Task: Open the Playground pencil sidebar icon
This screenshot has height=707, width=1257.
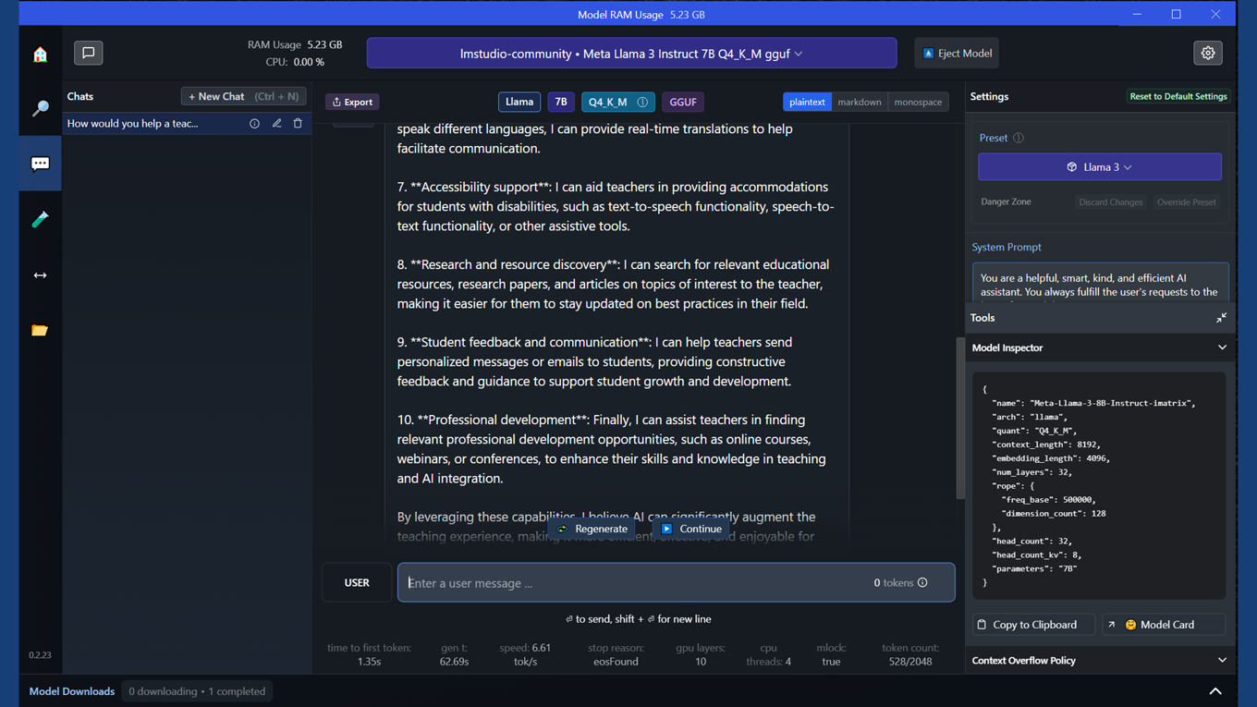Action: [x=40, y=219]
